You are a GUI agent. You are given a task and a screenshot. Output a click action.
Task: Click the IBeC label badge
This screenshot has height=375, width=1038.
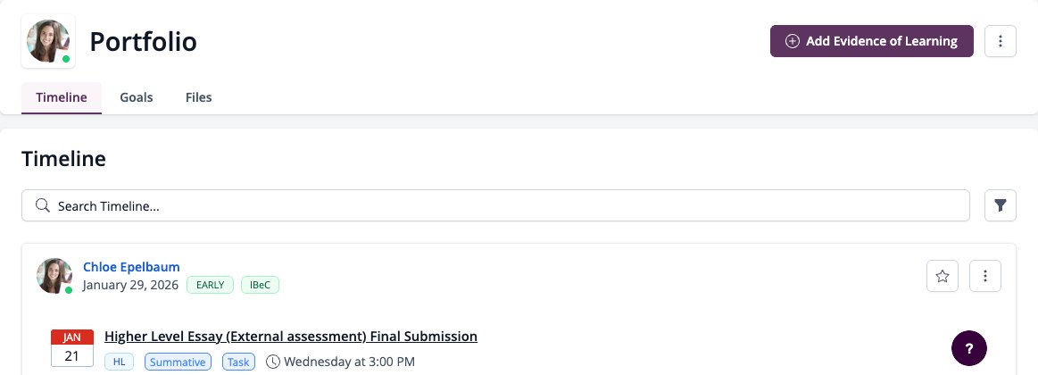[260, 285]
